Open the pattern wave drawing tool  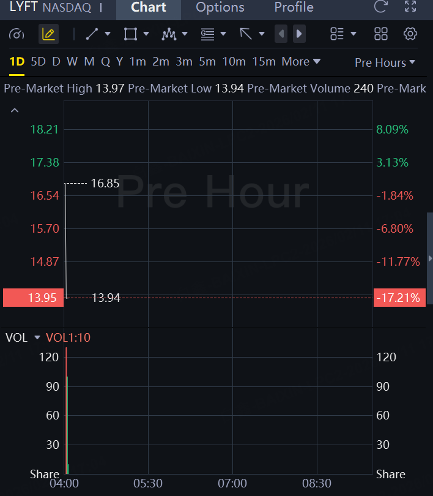pyautogui.click(x=169, y=34)
